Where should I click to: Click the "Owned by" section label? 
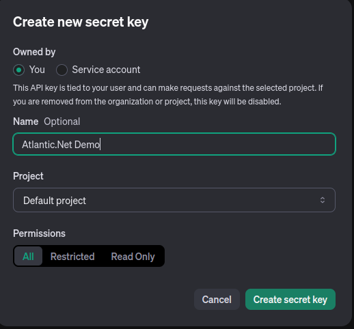point(34,52)
